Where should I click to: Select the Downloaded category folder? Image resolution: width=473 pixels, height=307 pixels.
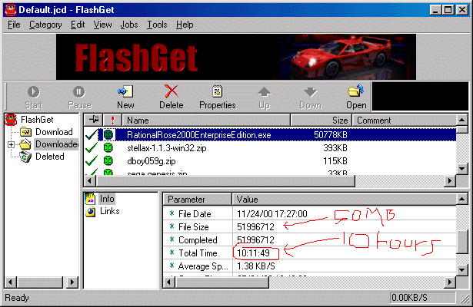click(x=57, y=144)
